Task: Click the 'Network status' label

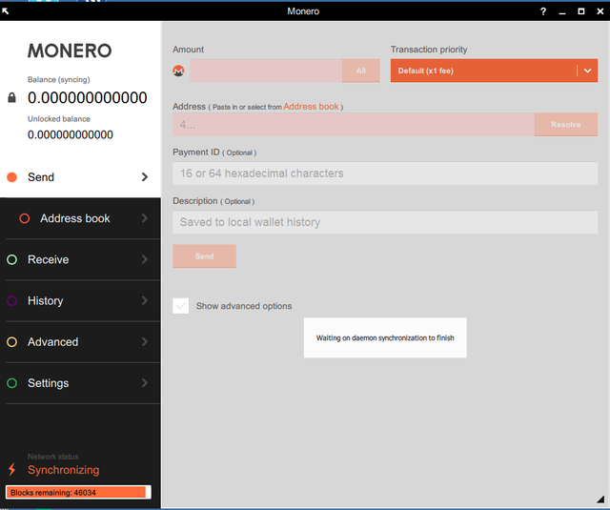Action: pos(53,457)
